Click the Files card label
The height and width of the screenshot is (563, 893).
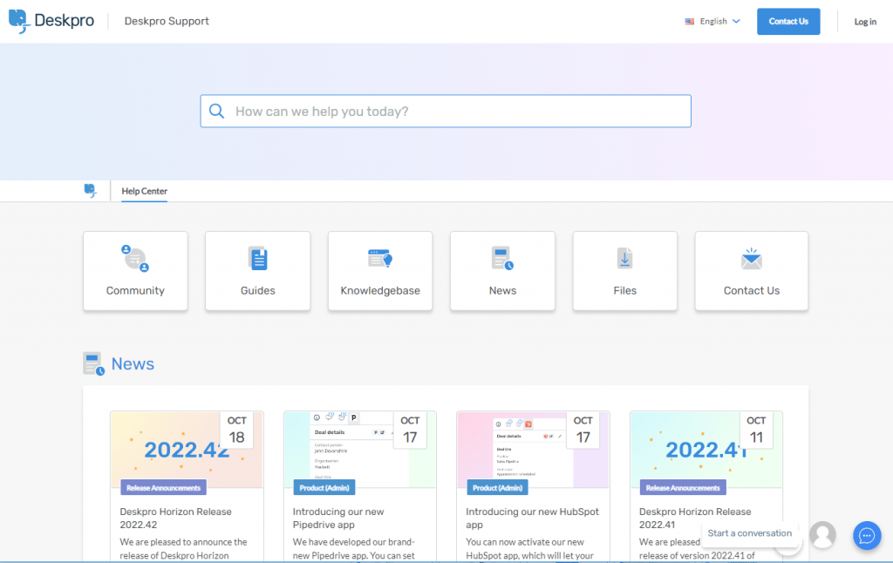(624, 290)
